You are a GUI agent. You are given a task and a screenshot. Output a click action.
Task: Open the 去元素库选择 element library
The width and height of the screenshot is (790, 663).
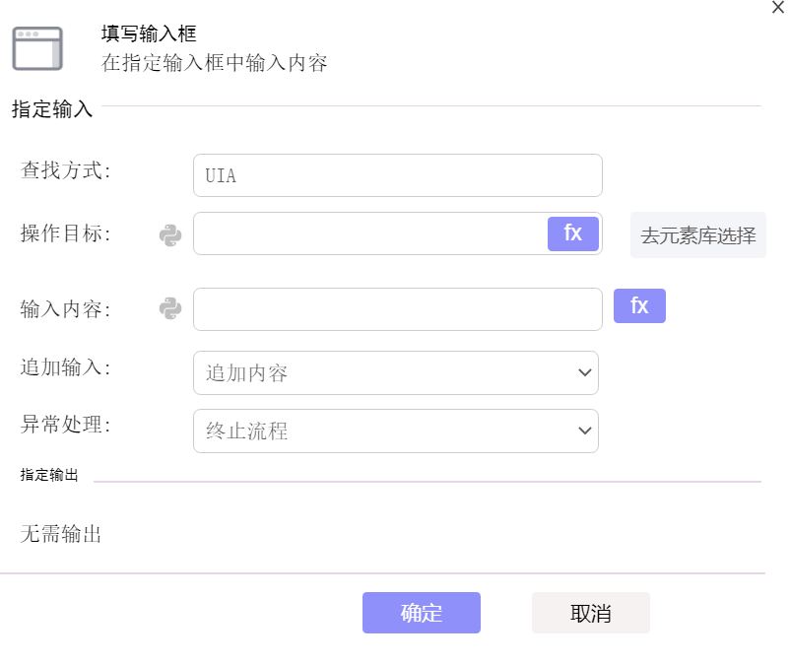697,235
